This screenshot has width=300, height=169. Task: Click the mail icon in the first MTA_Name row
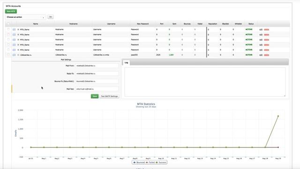tap(14, 30)
